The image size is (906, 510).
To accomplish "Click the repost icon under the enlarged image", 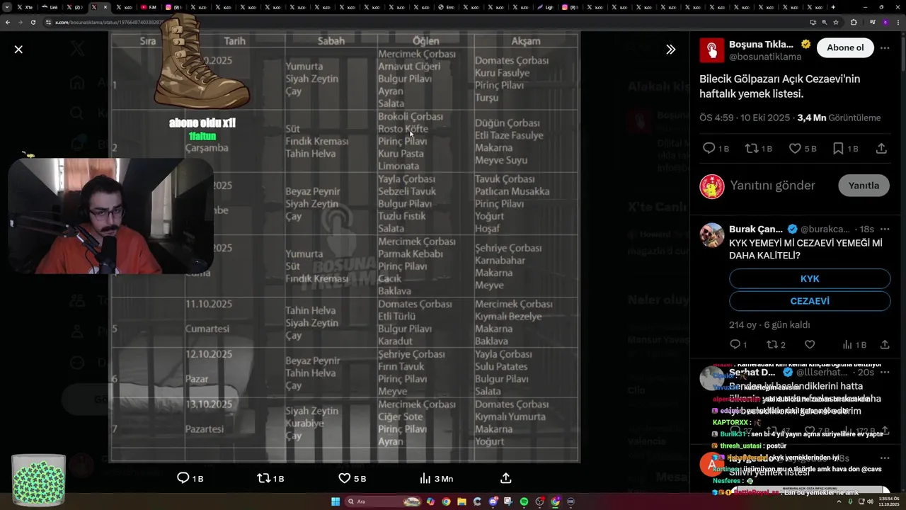I will coord(263,478).
